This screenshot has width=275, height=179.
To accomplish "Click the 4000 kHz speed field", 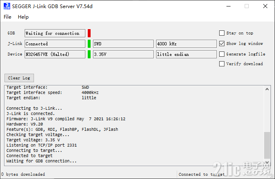I will (186, 44).
